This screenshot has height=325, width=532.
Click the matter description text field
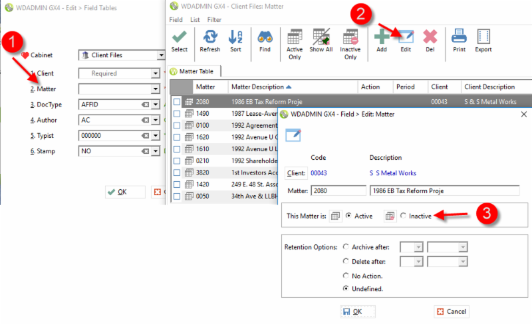point(444,191)
